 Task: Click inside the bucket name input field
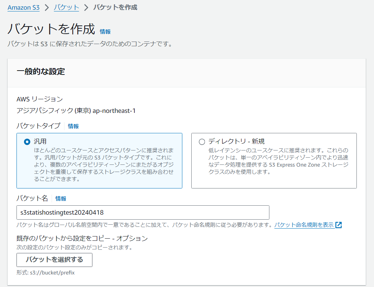143,212
